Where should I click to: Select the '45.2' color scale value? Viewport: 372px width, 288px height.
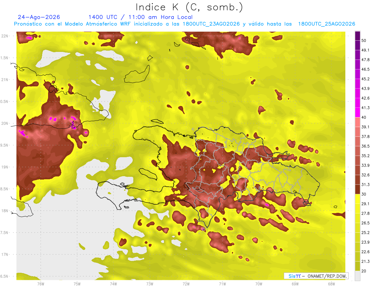pos(365,79)
